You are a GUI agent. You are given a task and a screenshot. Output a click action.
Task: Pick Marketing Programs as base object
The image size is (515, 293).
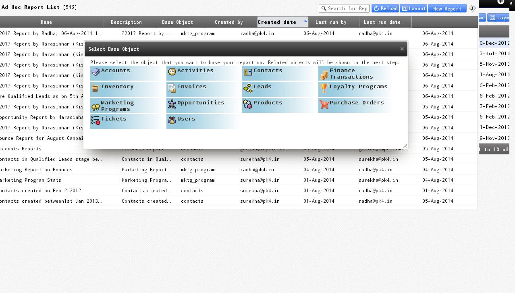point(117,106)
